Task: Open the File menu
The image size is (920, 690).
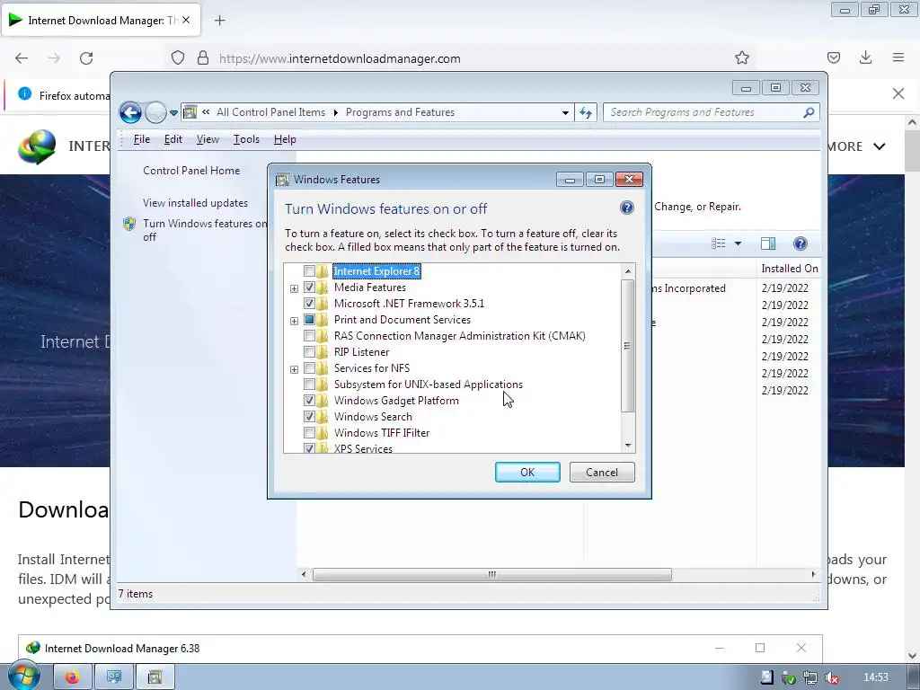Action: [141, 139]
